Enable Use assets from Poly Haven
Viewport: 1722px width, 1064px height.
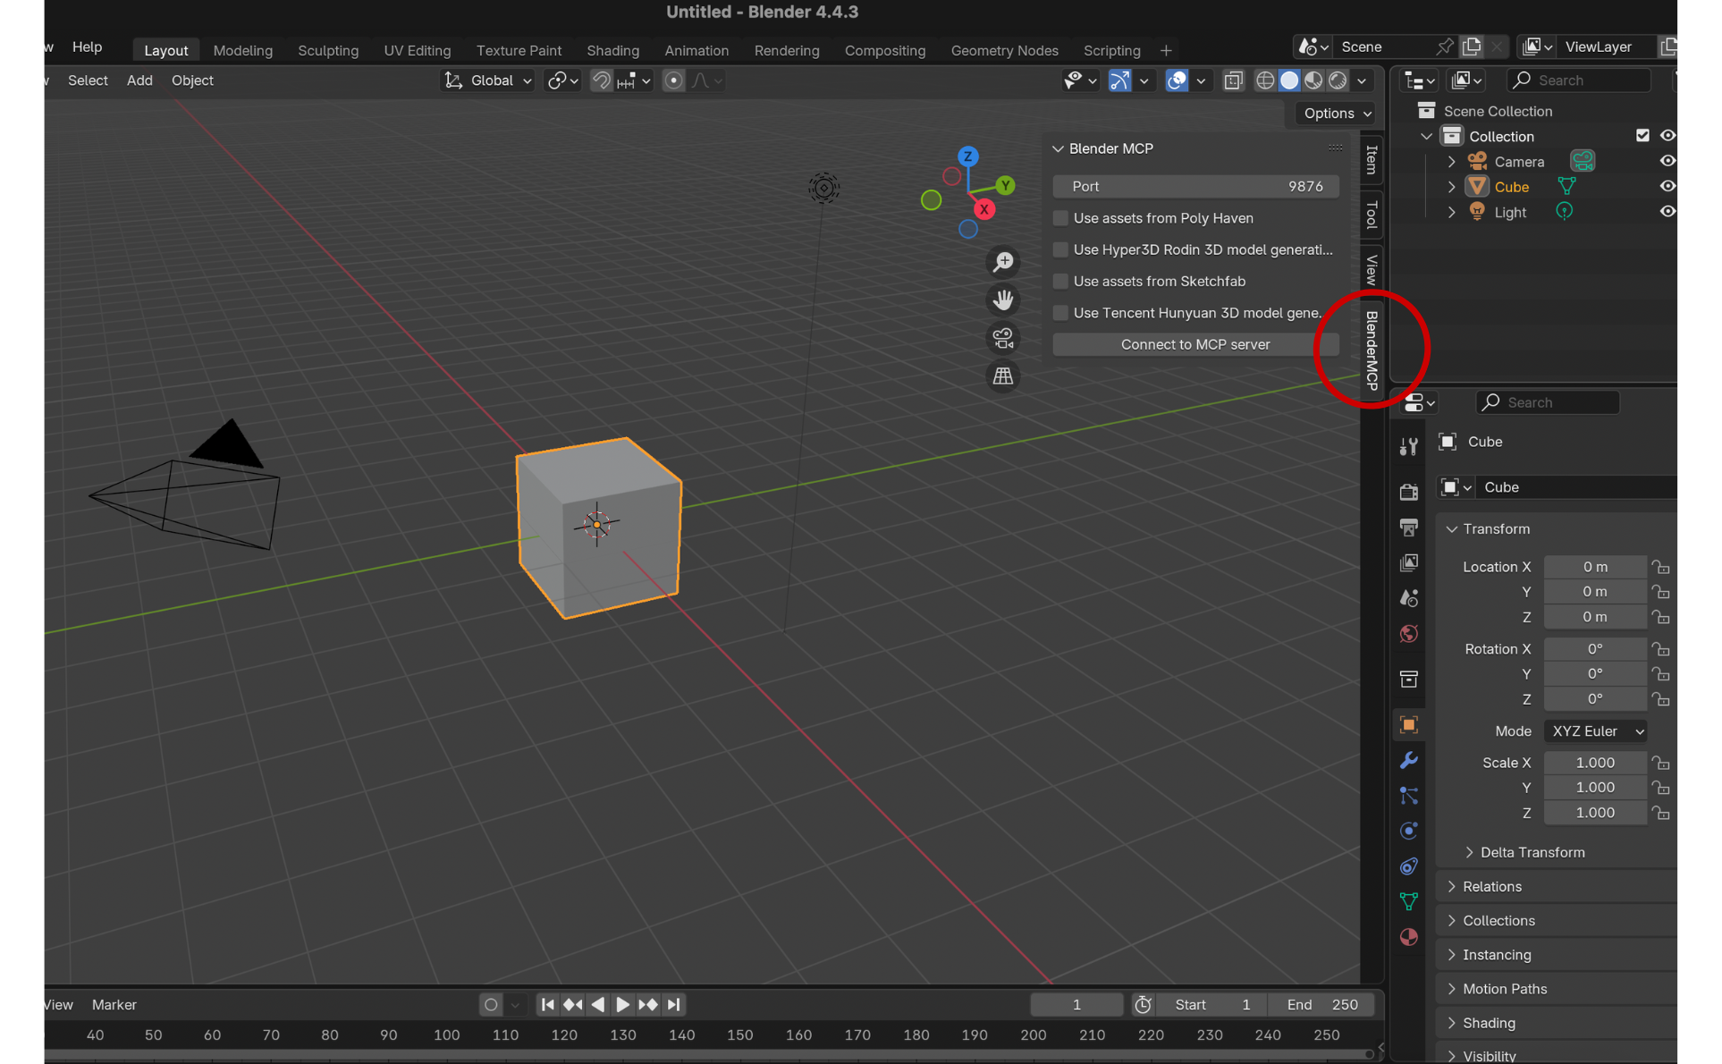click(x=1060, y=218)
